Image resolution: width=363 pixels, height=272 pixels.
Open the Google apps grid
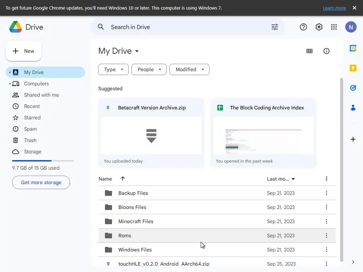[x=334, y=27]
